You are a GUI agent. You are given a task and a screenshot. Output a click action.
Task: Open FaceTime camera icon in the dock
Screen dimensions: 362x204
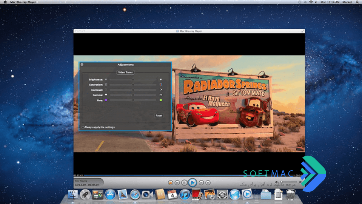(147, 195)
